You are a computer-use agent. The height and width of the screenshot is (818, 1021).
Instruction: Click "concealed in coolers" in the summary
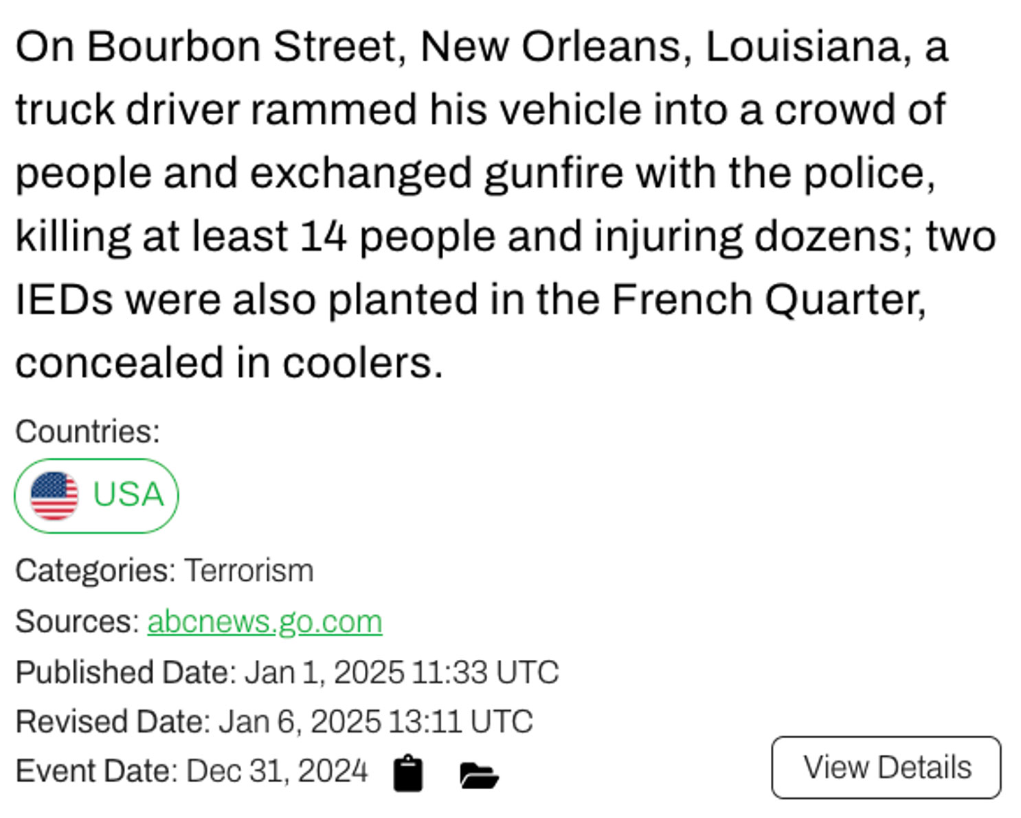[x=228, y=363]
